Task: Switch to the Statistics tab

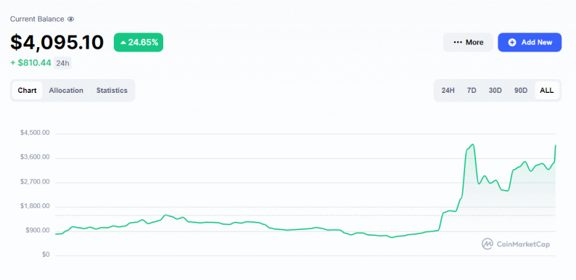Action: point(112,91)
